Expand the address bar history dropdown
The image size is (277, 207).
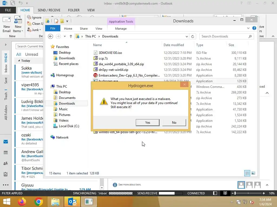(x=187, y=36)
